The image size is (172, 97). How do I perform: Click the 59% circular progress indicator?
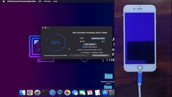pyautogui.click(x=56, y=43)
